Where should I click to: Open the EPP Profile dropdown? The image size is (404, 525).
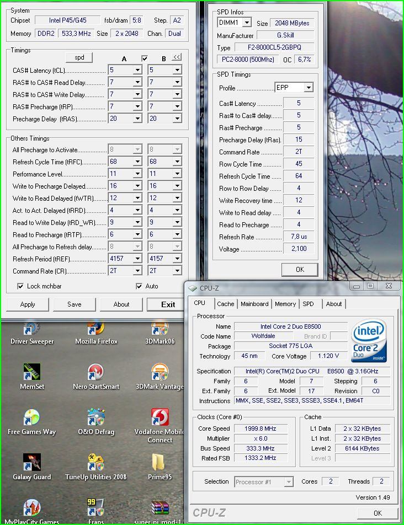click(309, 88)
